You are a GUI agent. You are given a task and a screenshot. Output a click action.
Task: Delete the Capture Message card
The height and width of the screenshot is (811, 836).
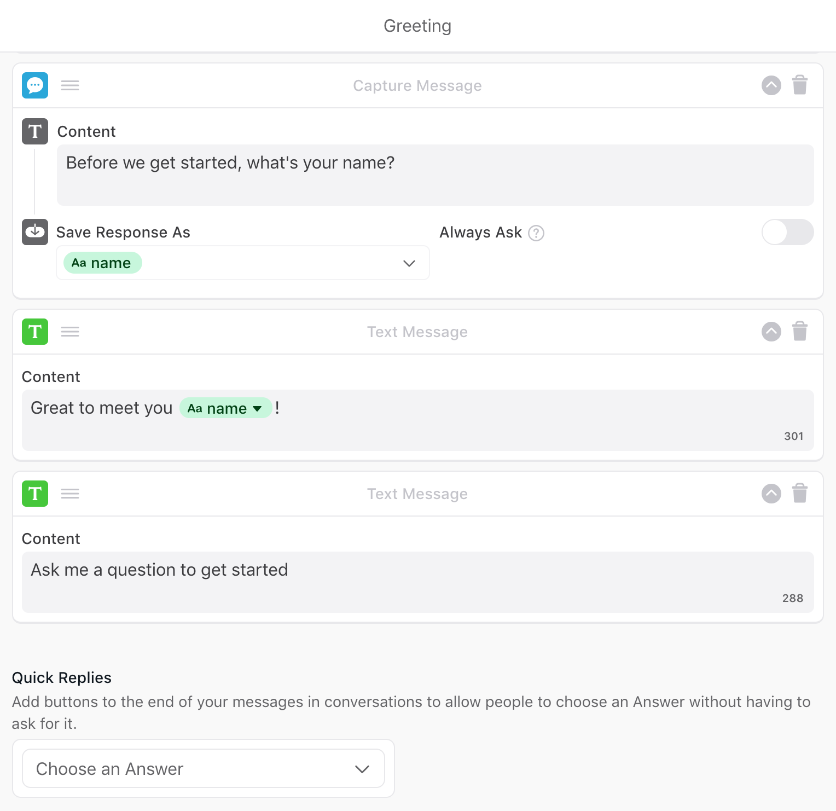coord(800,85)
